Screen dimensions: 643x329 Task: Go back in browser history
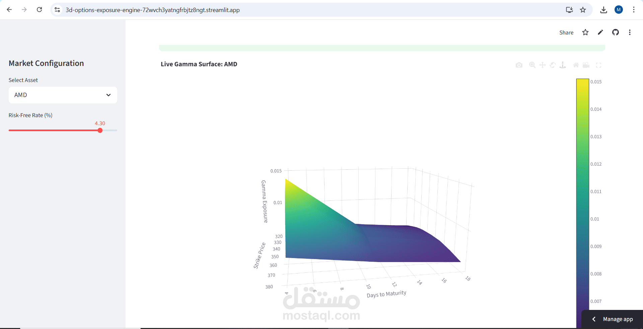click(x=9, y=10)
